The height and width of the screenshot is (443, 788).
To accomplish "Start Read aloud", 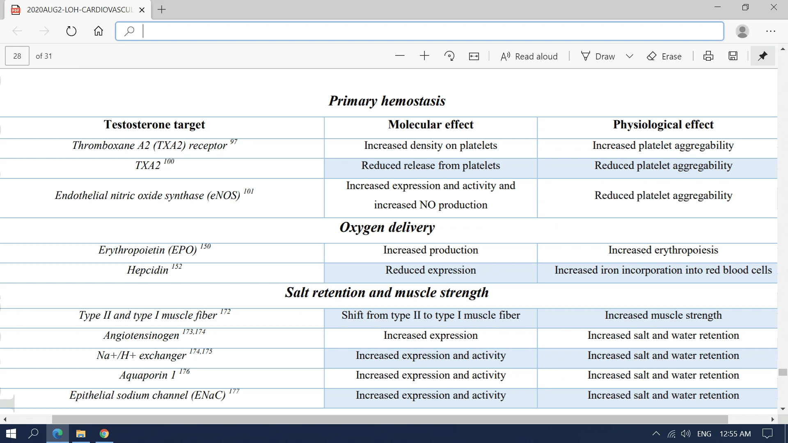I will 529,56.
